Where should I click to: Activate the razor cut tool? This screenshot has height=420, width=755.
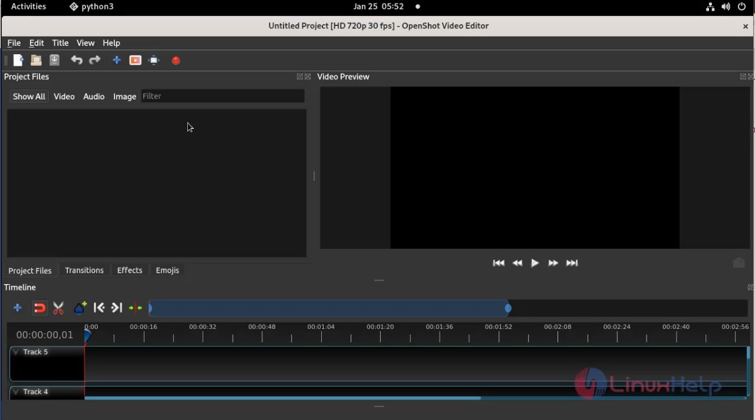[x=58, y=308]
